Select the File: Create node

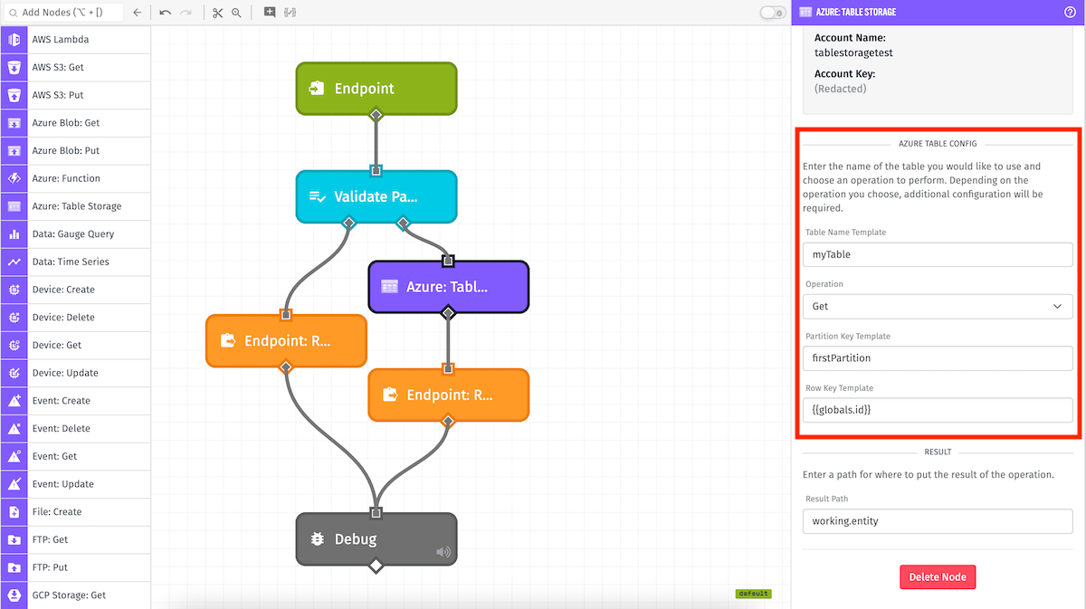click(75, 511)
